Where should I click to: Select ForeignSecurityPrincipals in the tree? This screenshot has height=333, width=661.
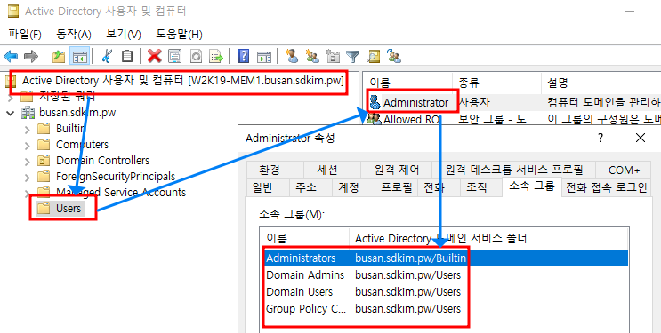click(x=116, y=177)
